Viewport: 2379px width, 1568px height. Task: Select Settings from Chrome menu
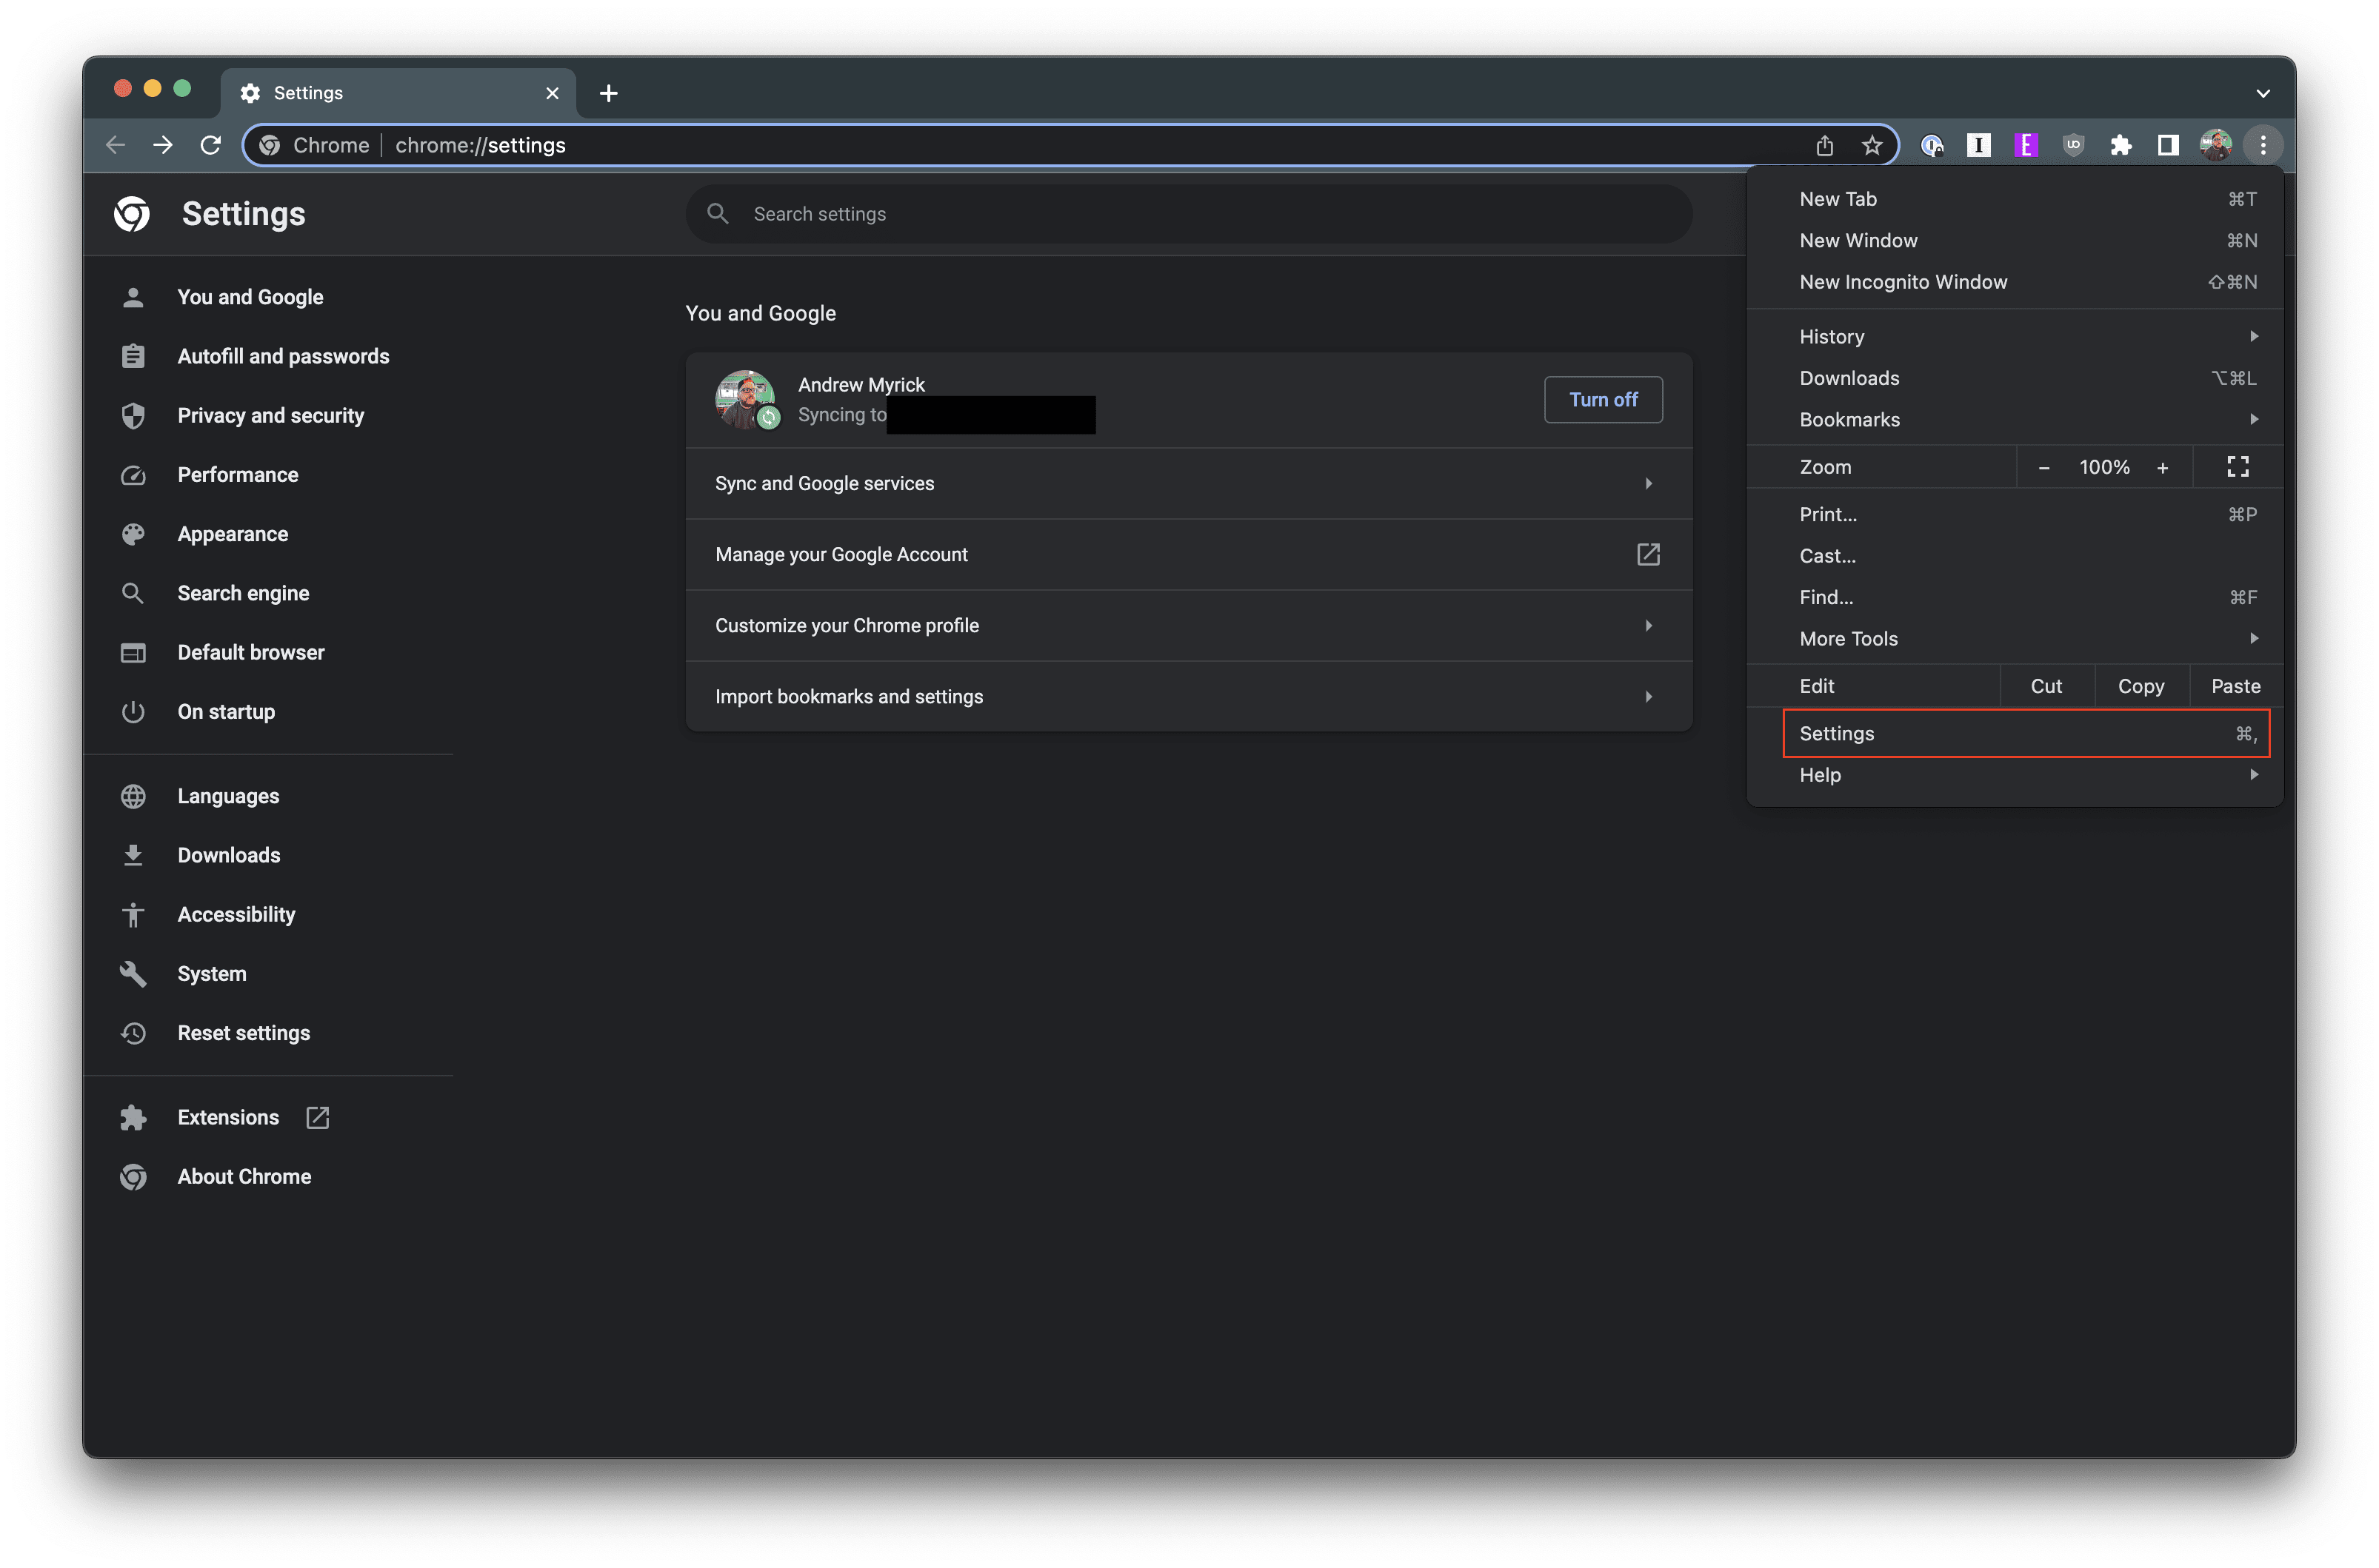point(2026,733)
